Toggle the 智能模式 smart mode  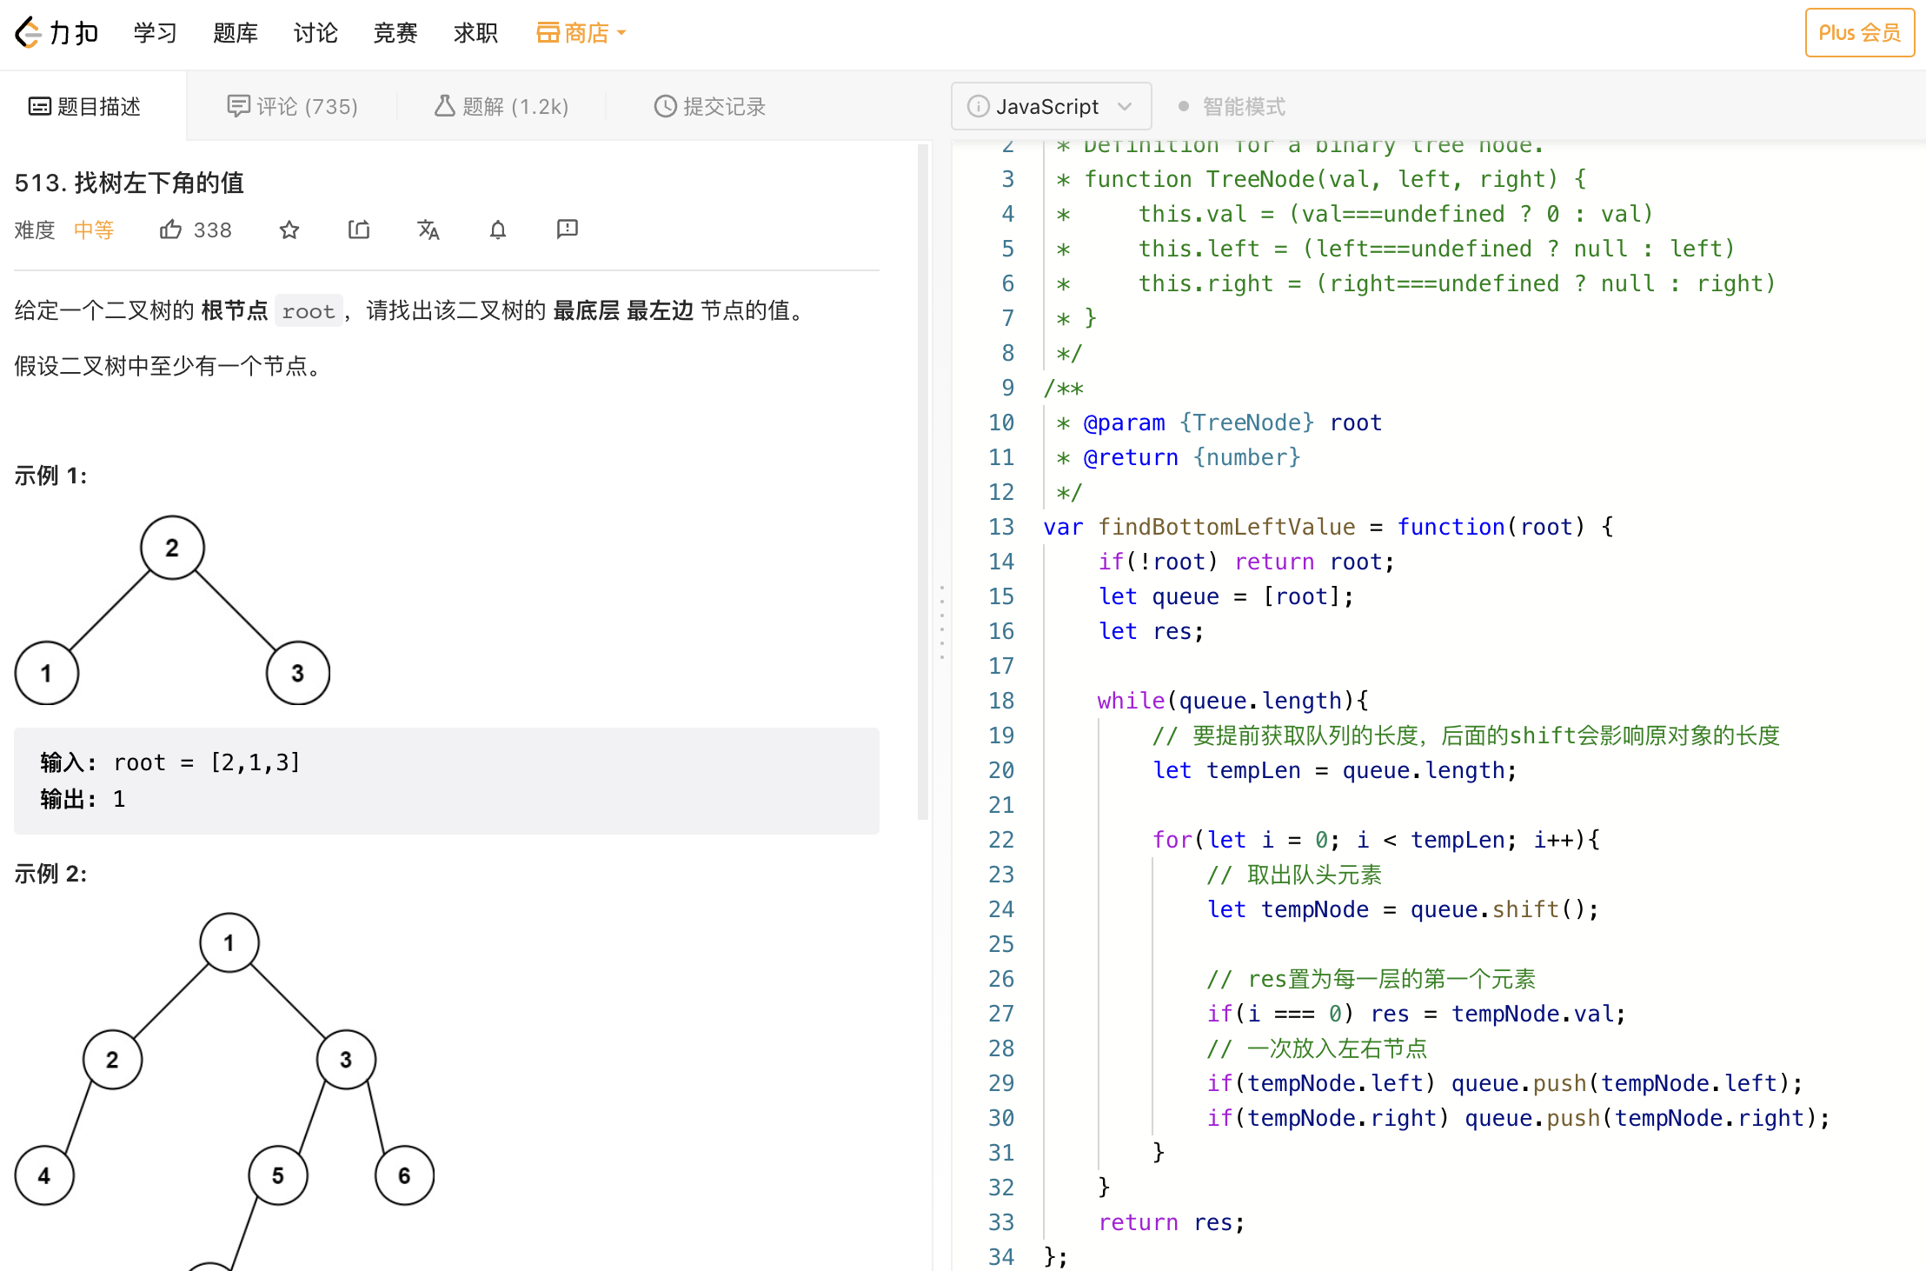click(1232, 106)
